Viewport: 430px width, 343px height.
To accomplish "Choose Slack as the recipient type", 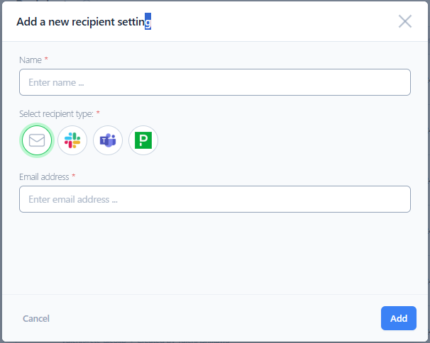I will [72, 140].
